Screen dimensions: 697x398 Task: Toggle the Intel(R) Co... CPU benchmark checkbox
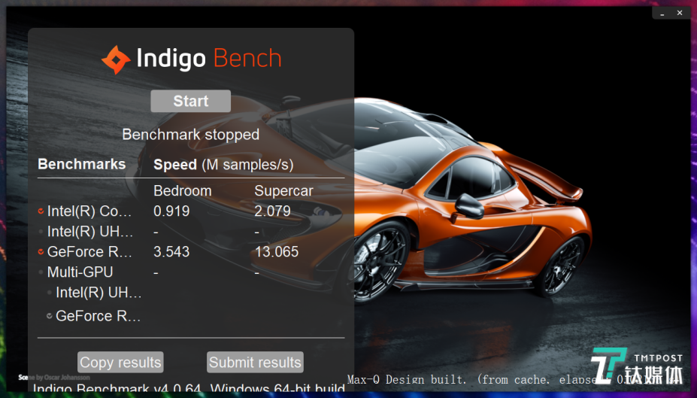(41, 211)
